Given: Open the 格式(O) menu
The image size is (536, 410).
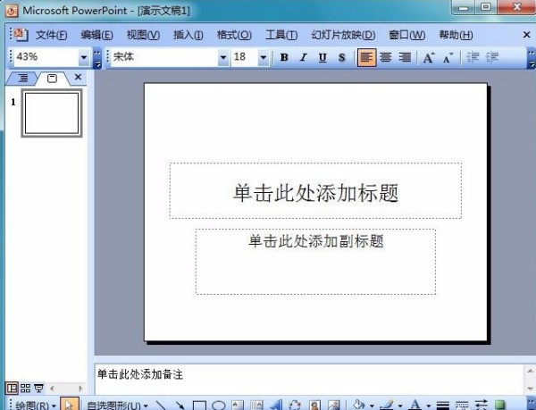Looking at the screenshot, I should pyautogui.click(x=234, y=35).
